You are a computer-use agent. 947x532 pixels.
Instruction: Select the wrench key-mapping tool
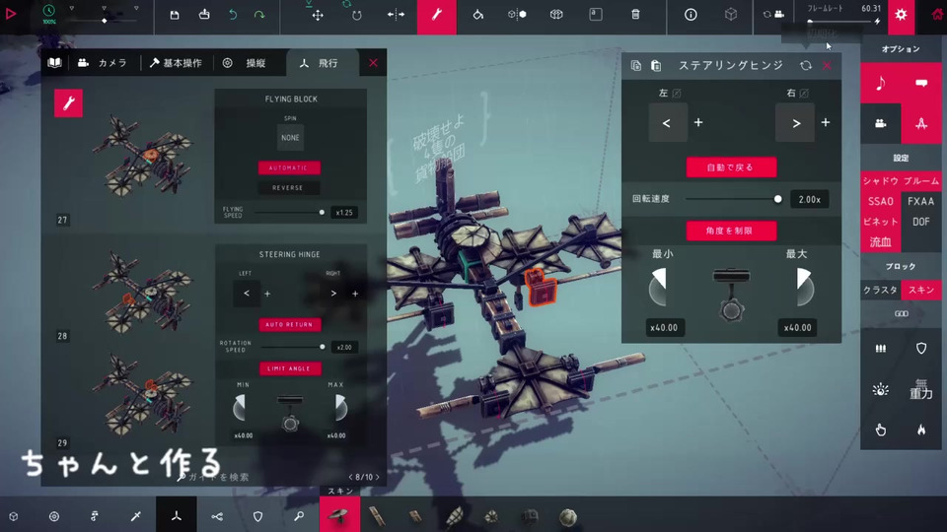[437, 16]
